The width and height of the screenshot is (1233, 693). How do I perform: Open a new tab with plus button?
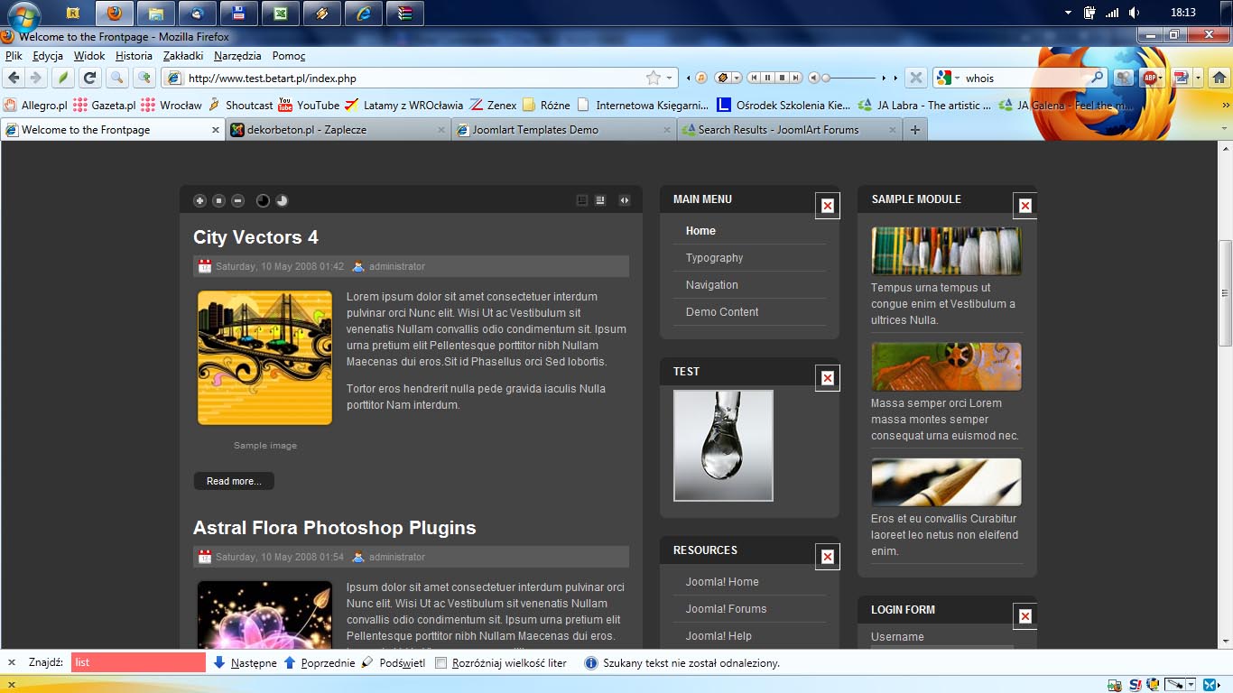click(914, 130)
